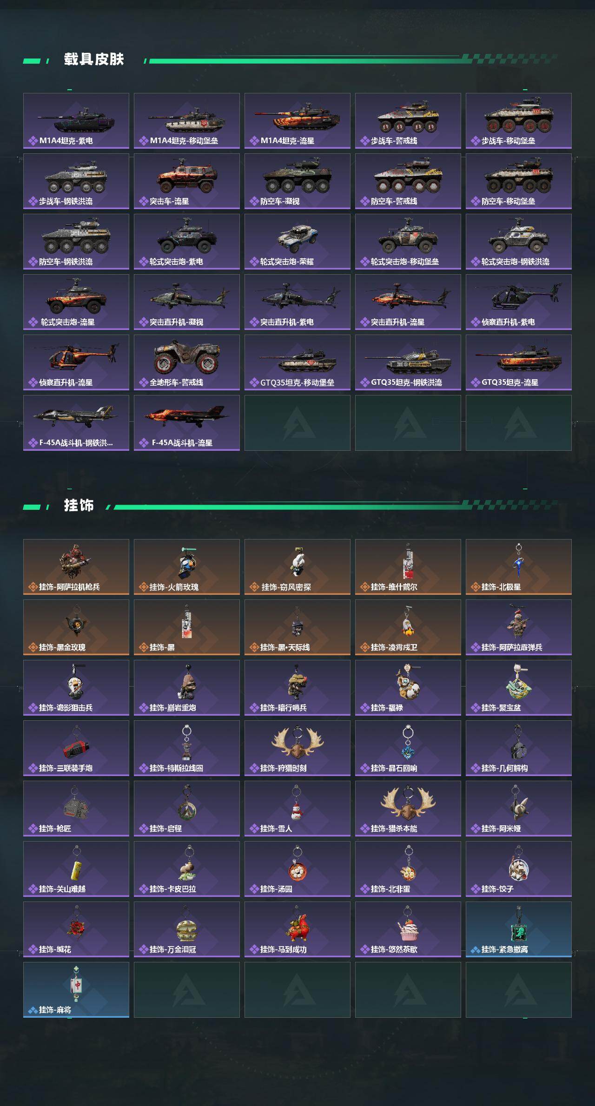Select the M1A4坦克-紫电 vehicle skin
The image size is (595, 1106).
[76, 121]
